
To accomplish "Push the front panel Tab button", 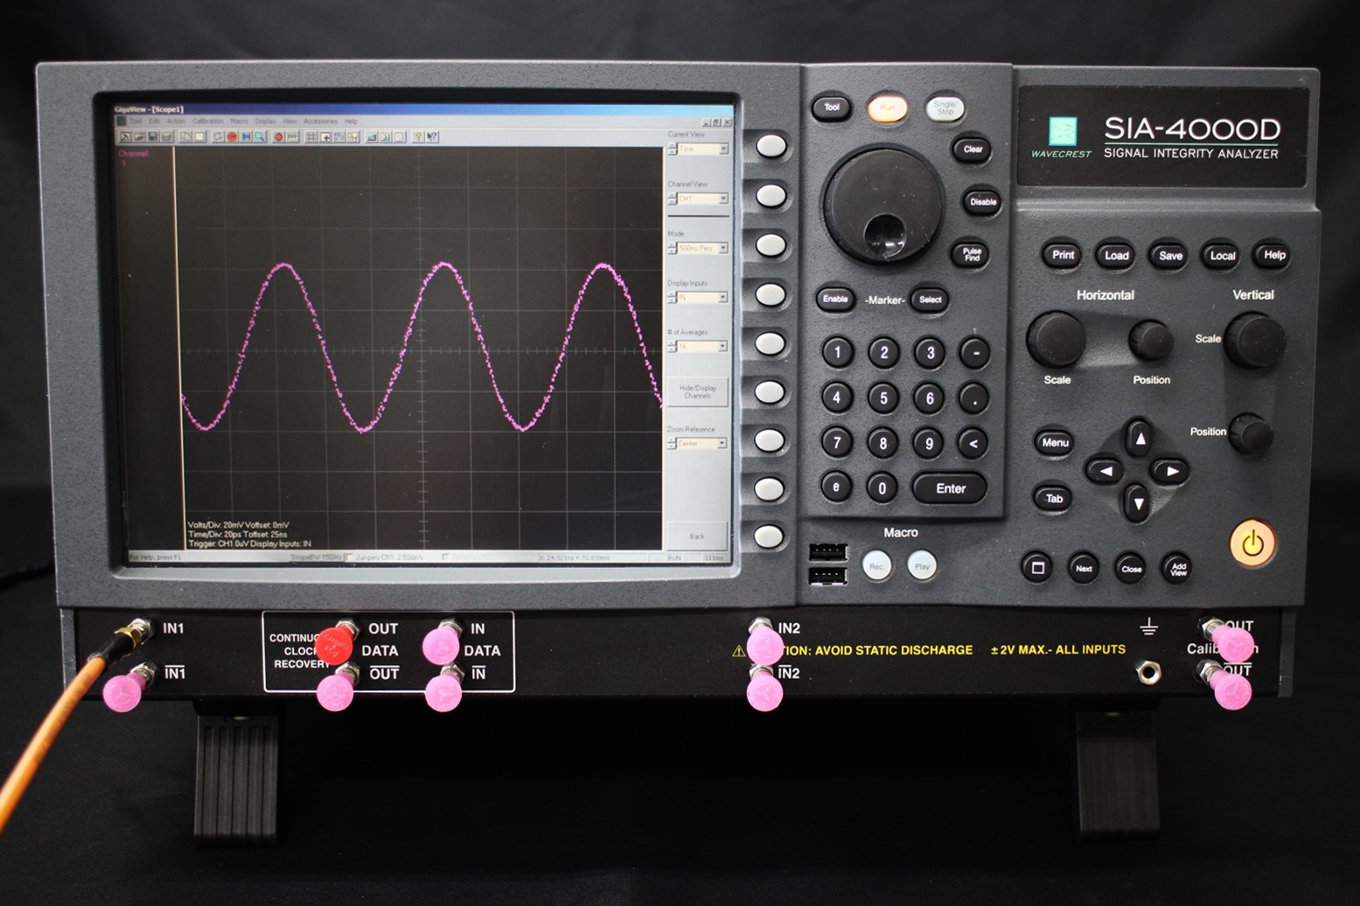I will point(1054,499).
